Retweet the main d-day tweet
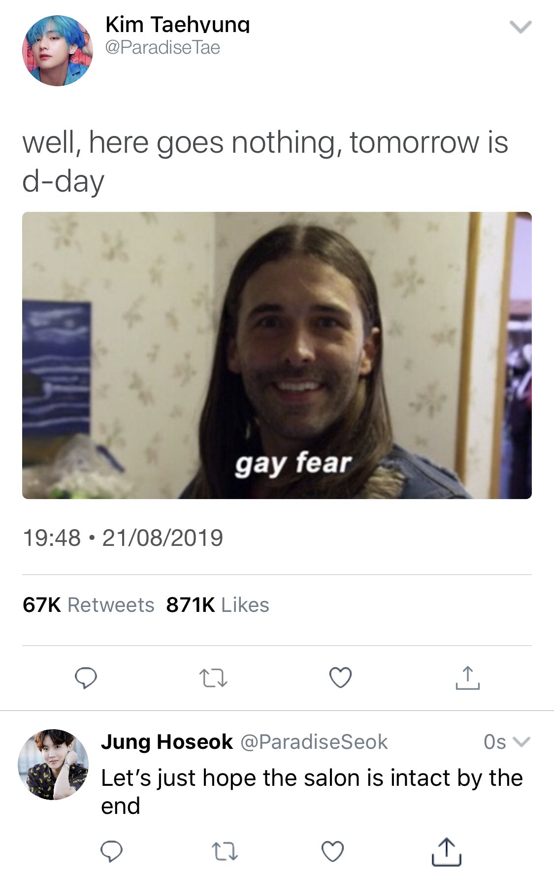 coord(213,678)
